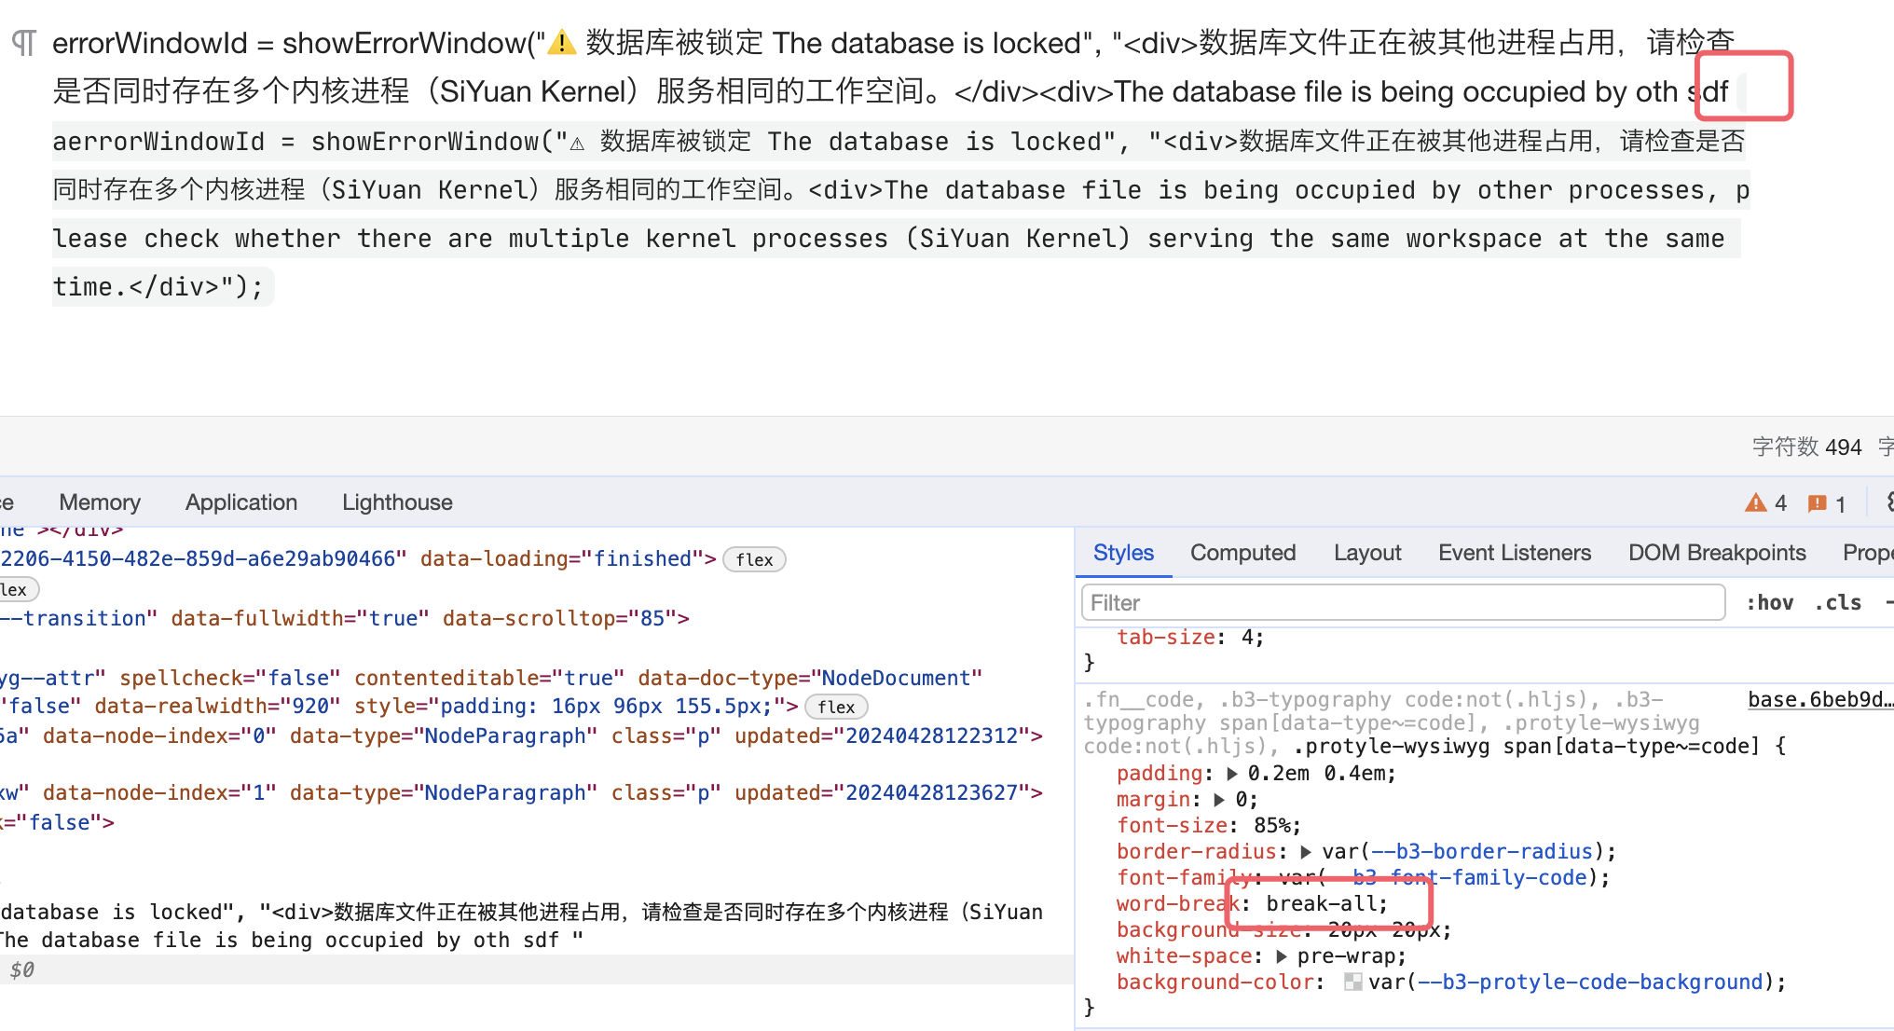Click the --b3-protyle-code-background variable link
The width and height of the screenshot is (1894, 1031).
click(1589, 982)
